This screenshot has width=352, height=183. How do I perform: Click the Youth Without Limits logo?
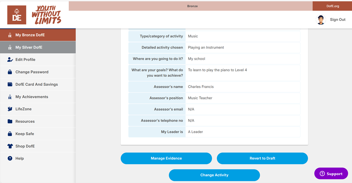(x=46, y=15)
